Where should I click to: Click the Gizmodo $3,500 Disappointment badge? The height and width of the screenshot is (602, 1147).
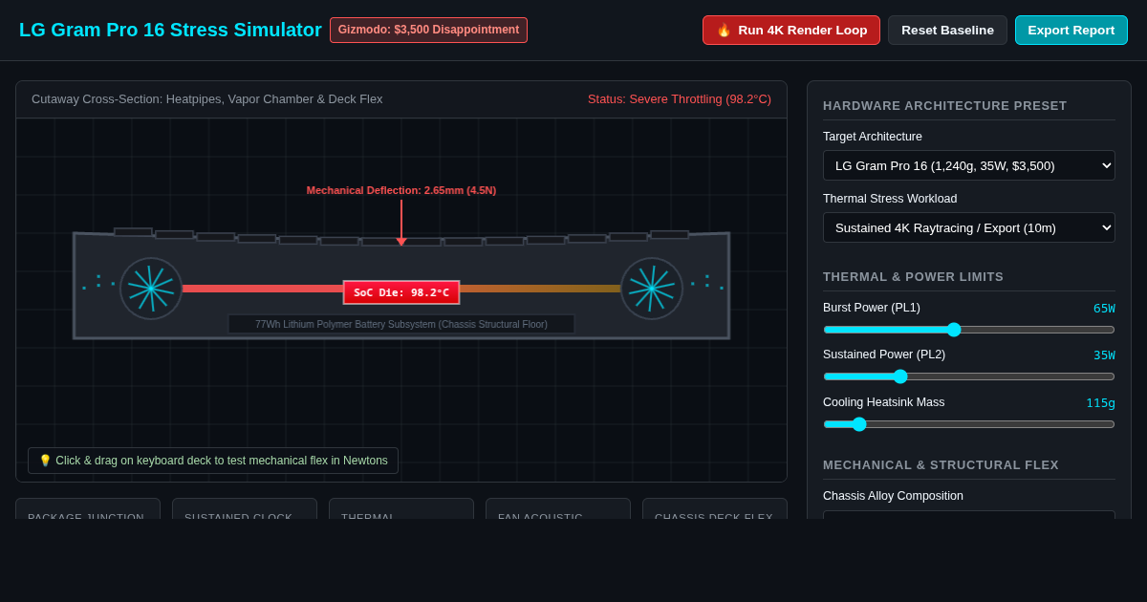(x=428, y=30)
